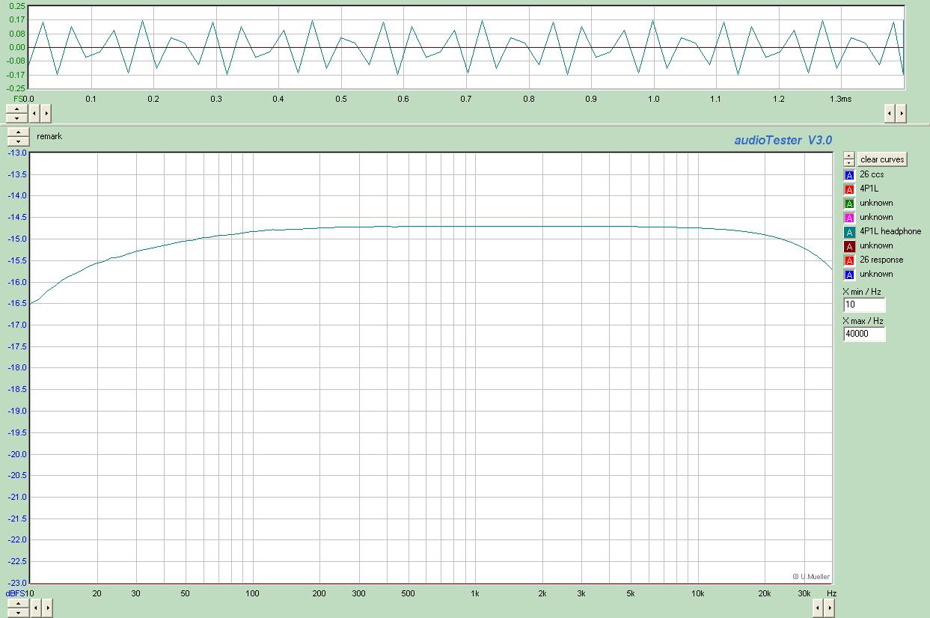Click the down arrow next to remark
930x618 pixels.
pos(18,141)
